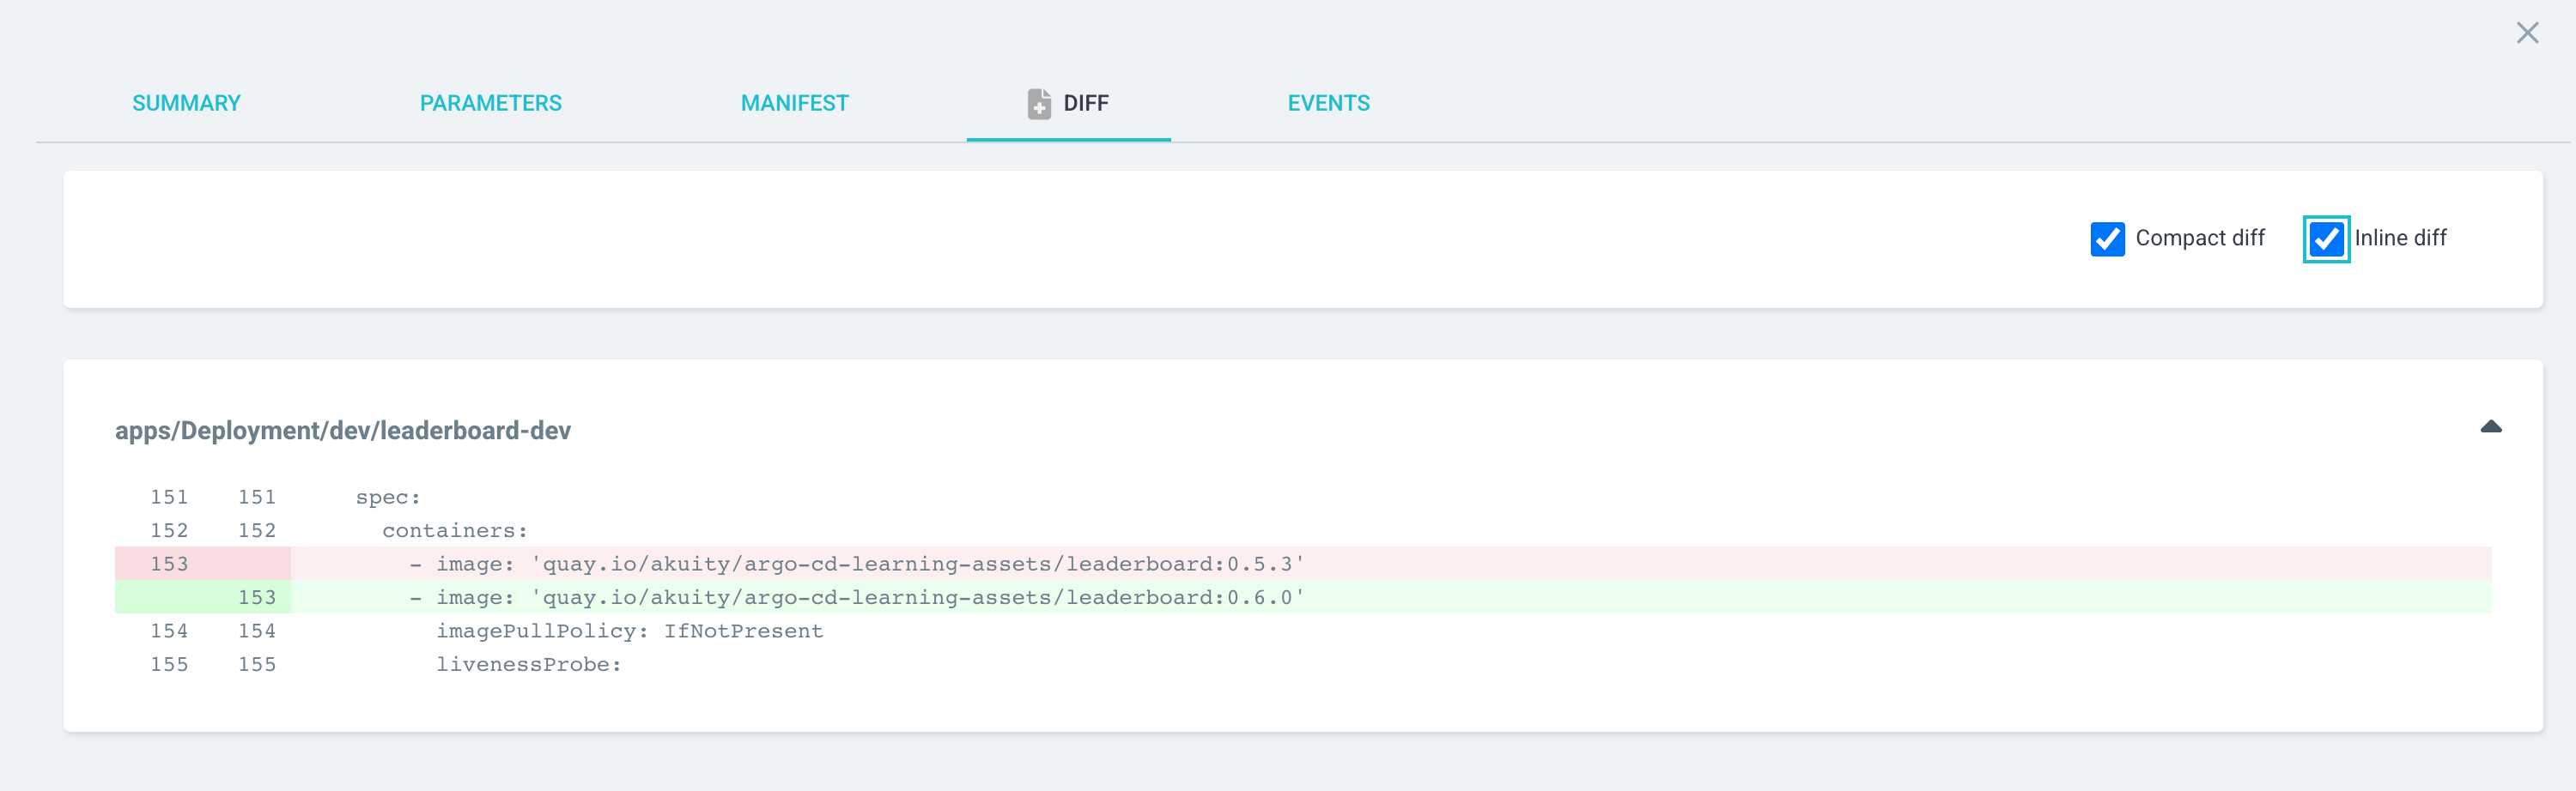Image resolution: width=2576 pixels, height=791 pixels.
Task: Select removed line with leaderboard:0.5.3 image
Action: click(x=1303, y=564)
